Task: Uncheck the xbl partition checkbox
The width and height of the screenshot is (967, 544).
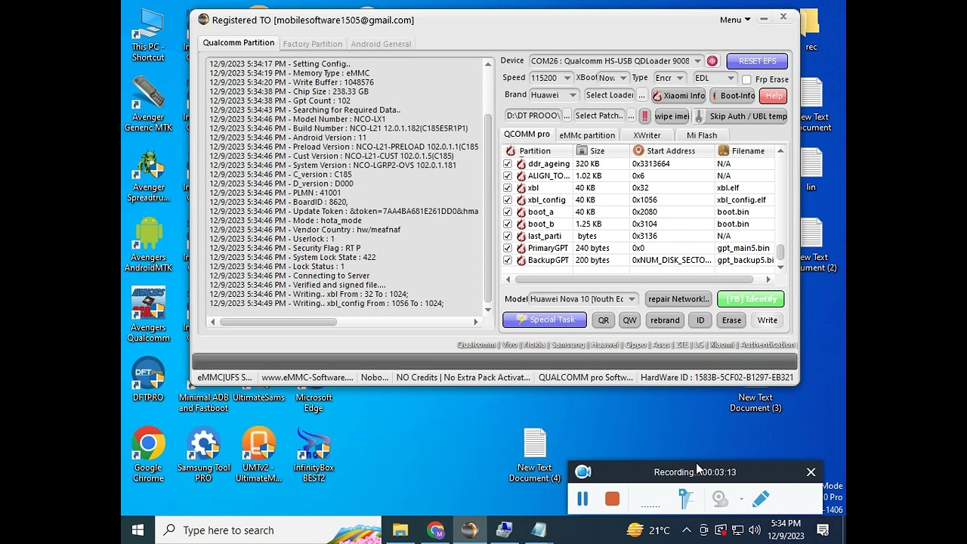Action: click(508, 188)
